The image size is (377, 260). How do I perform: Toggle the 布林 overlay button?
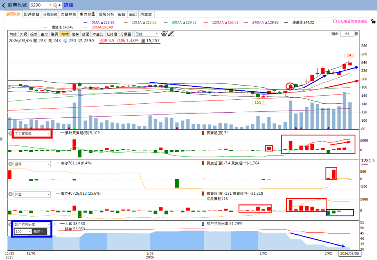pyautogui.click(x=65, y=34)
